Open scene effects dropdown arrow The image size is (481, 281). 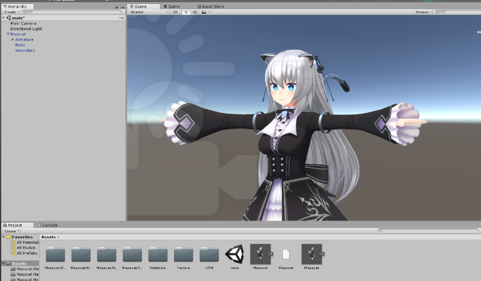coord(210,12)
